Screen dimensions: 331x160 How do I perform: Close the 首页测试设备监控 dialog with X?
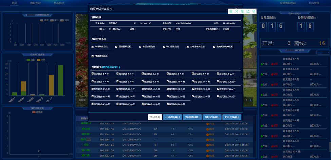tap(237, 8)
